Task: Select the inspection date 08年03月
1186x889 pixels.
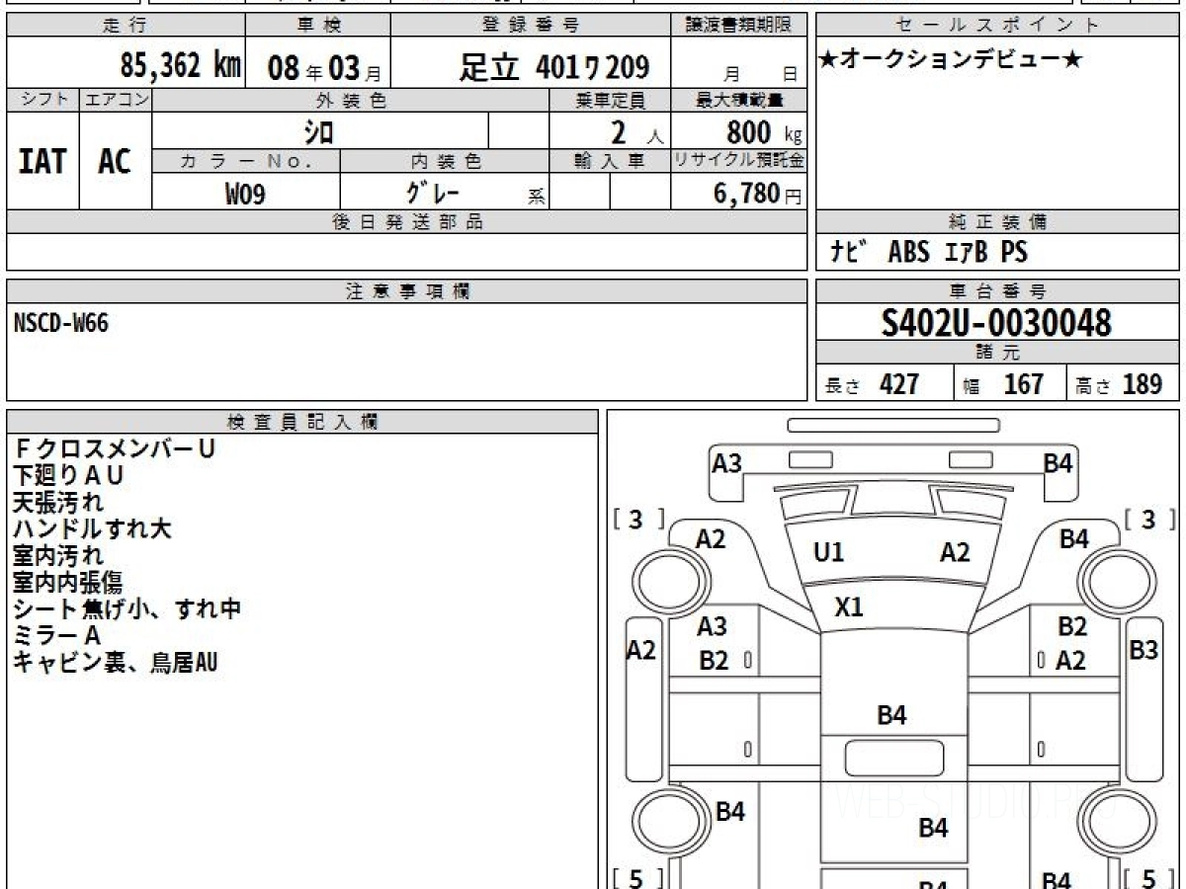Action: click(x=325, y=68)
